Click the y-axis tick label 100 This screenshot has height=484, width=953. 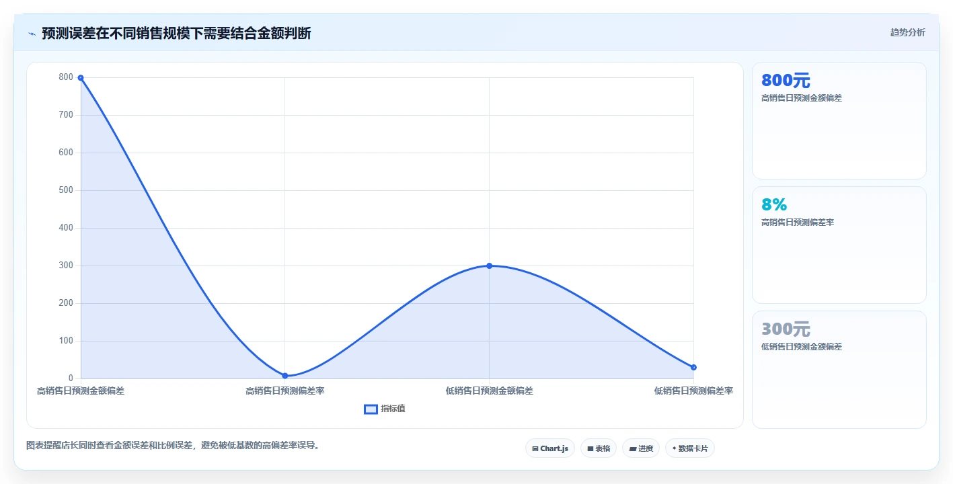point(66,341)
